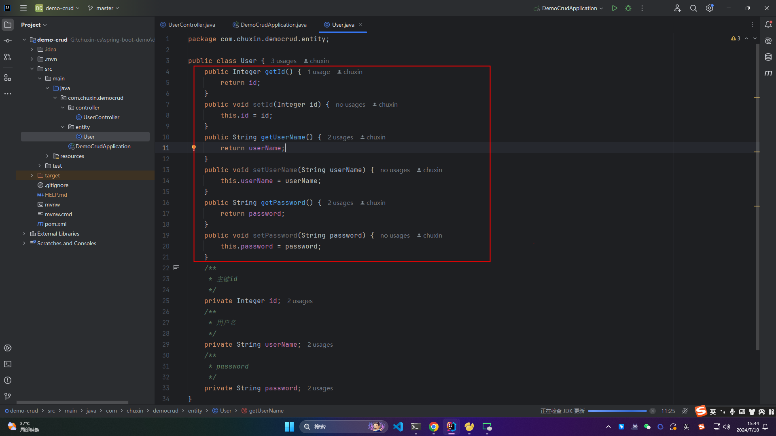Click the JDK update progress bar

[617, 411]
